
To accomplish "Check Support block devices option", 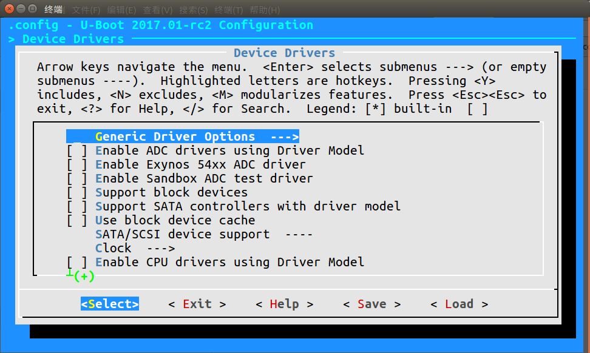I will [77, 192].
